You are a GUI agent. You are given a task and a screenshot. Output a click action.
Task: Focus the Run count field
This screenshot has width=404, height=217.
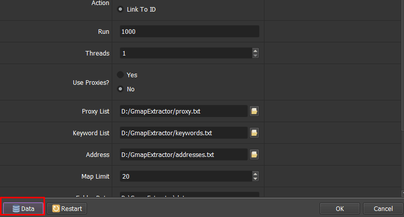[190, 31]
